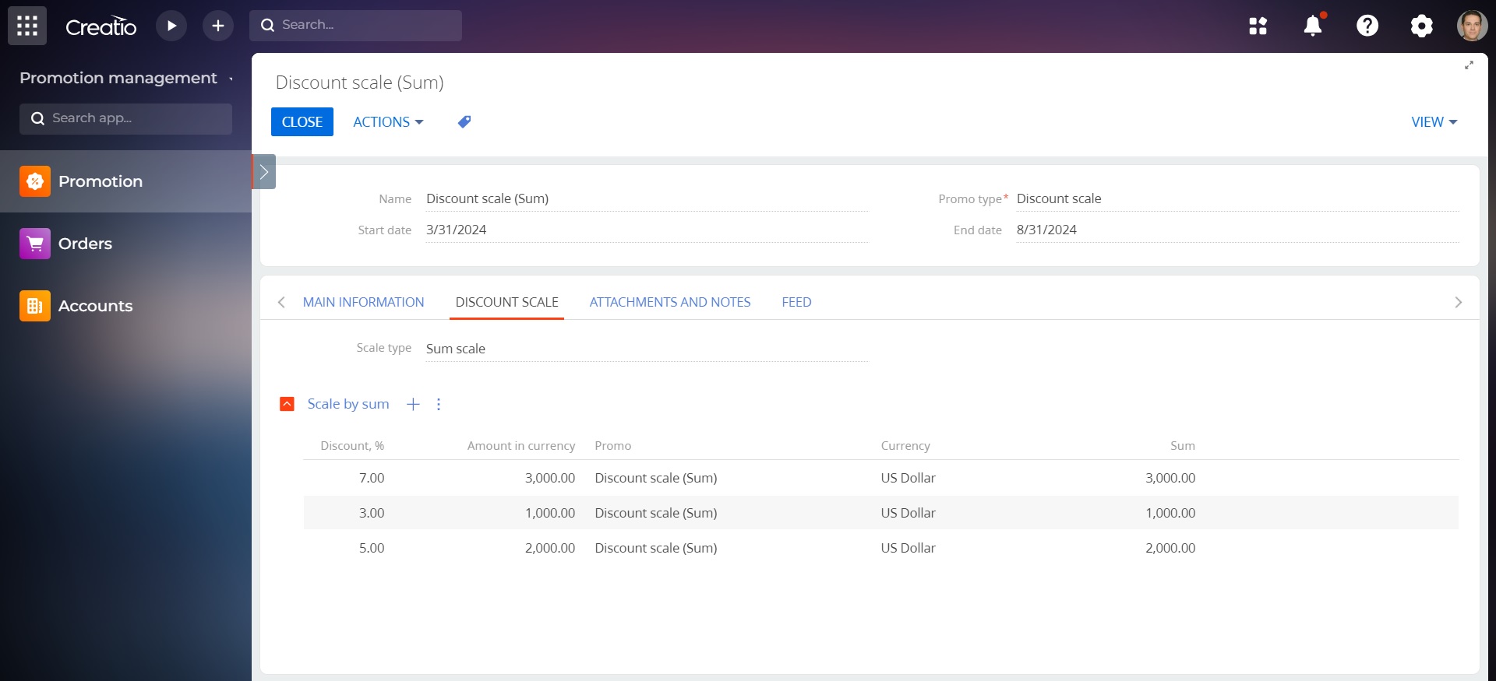Go to the Accounts section
The height and width of the screenshot is (681, 1496).
[x=125, y=306]
